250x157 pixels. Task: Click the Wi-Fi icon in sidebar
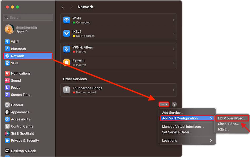coord(7,42)
